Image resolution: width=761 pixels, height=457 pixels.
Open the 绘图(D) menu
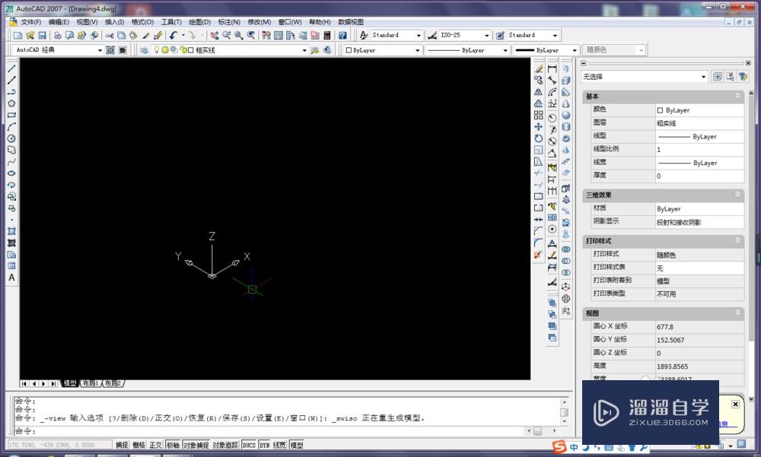pos(199,22)
